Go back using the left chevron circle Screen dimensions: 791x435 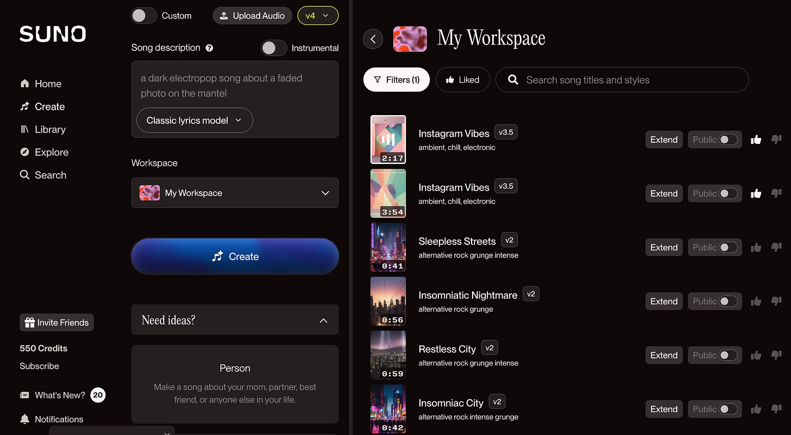point(373,39)
